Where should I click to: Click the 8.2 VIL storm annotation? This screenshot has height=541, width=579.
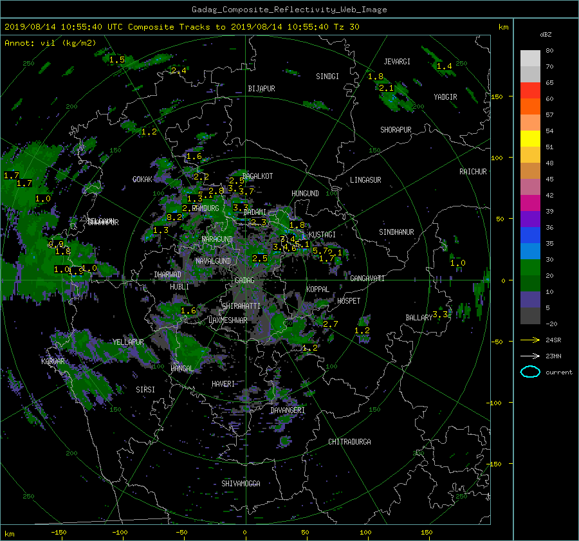[174, 217]
